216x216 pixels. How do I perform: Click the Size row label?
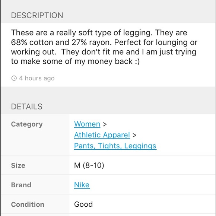click(18, 165)
